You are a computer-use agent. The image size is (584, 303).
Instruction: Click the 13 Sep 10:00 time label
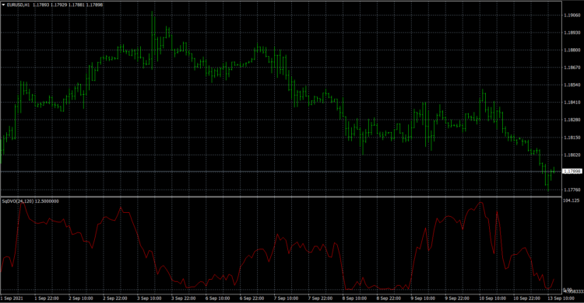click(561, 298)
